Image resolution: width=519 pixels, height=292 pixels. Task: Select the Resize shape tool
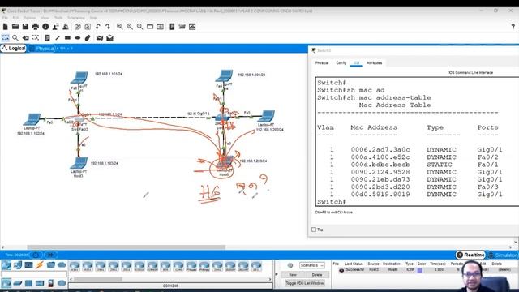pyautogui.click(x=36, y=38)
